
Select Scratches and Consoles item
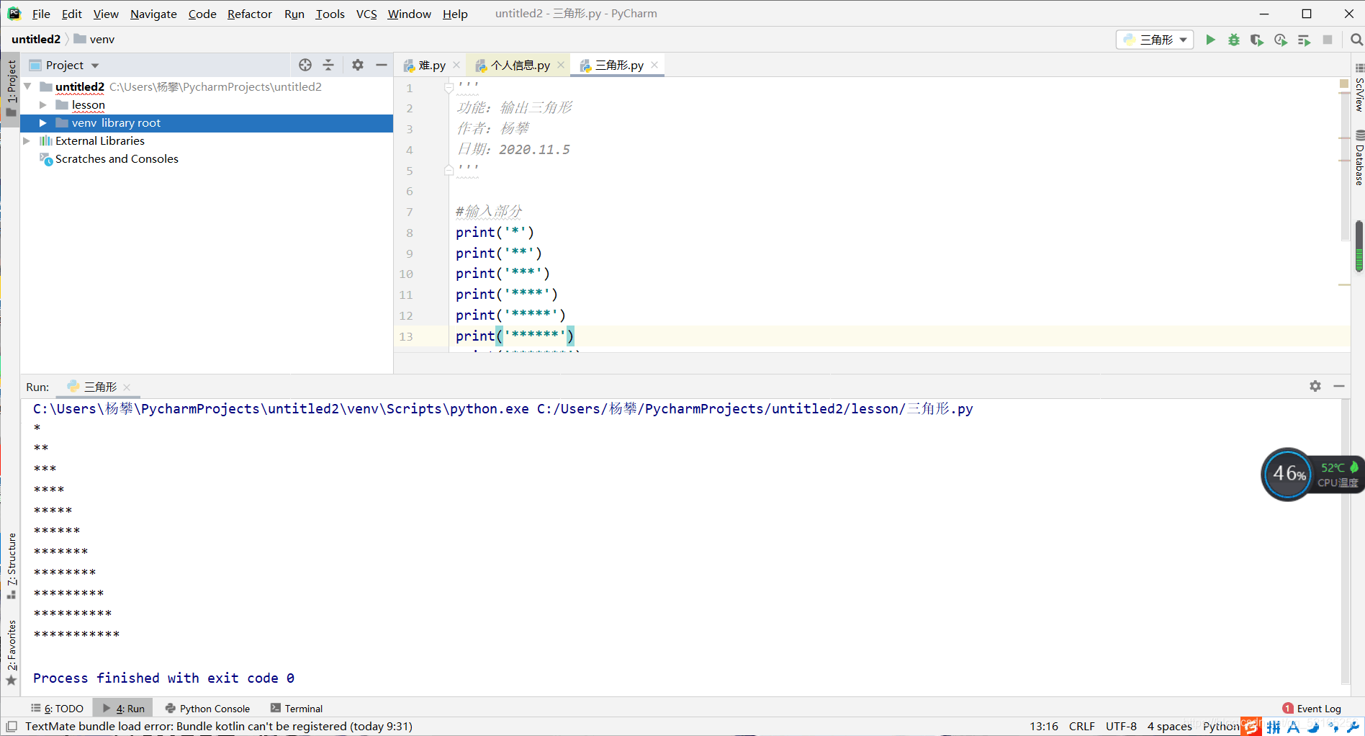click(x=117, y=159)
